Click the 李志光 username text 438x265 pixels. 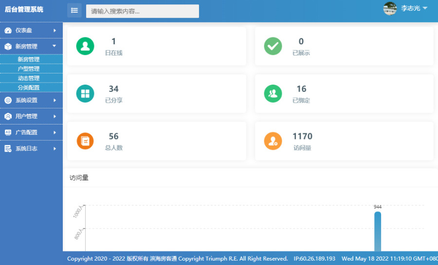(x=410, y=8)
